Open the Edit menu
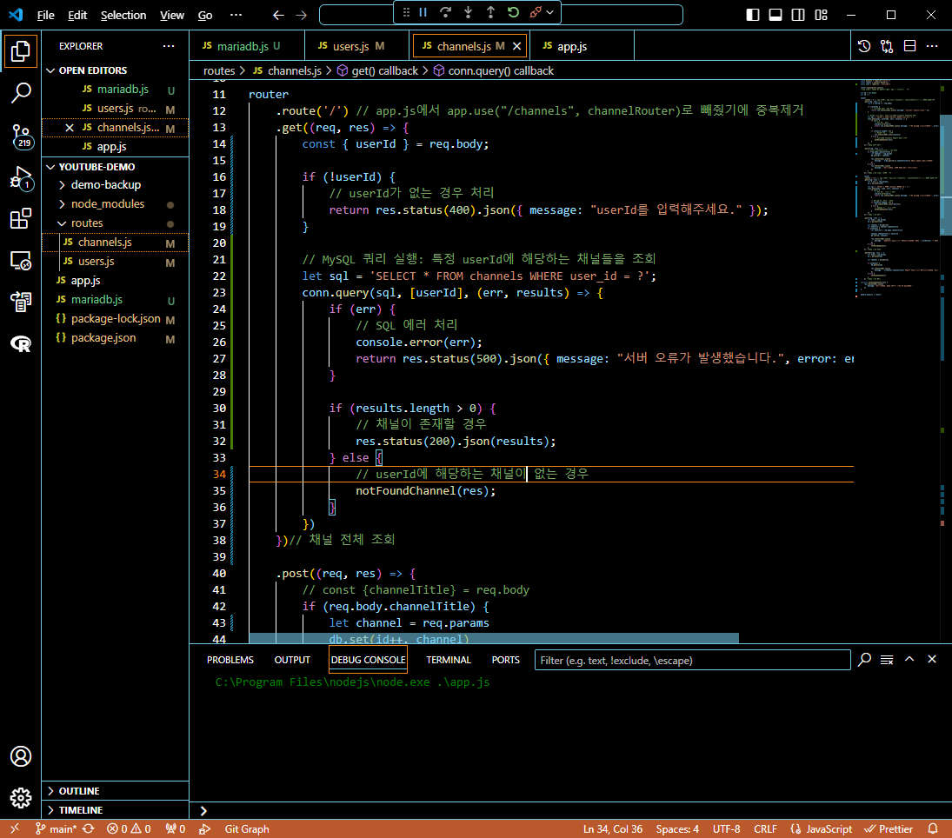This screenshot has width=952, height=838. pos(77,15)
